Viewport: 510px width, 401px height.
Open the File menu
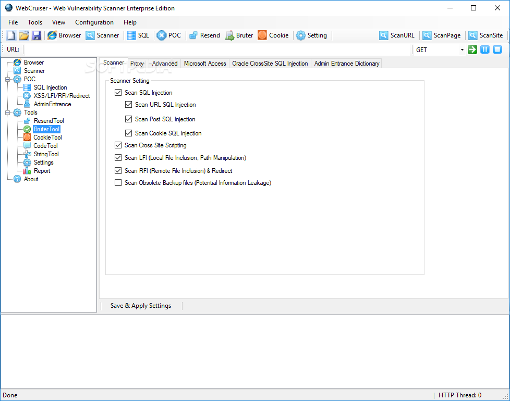(13, 22)
